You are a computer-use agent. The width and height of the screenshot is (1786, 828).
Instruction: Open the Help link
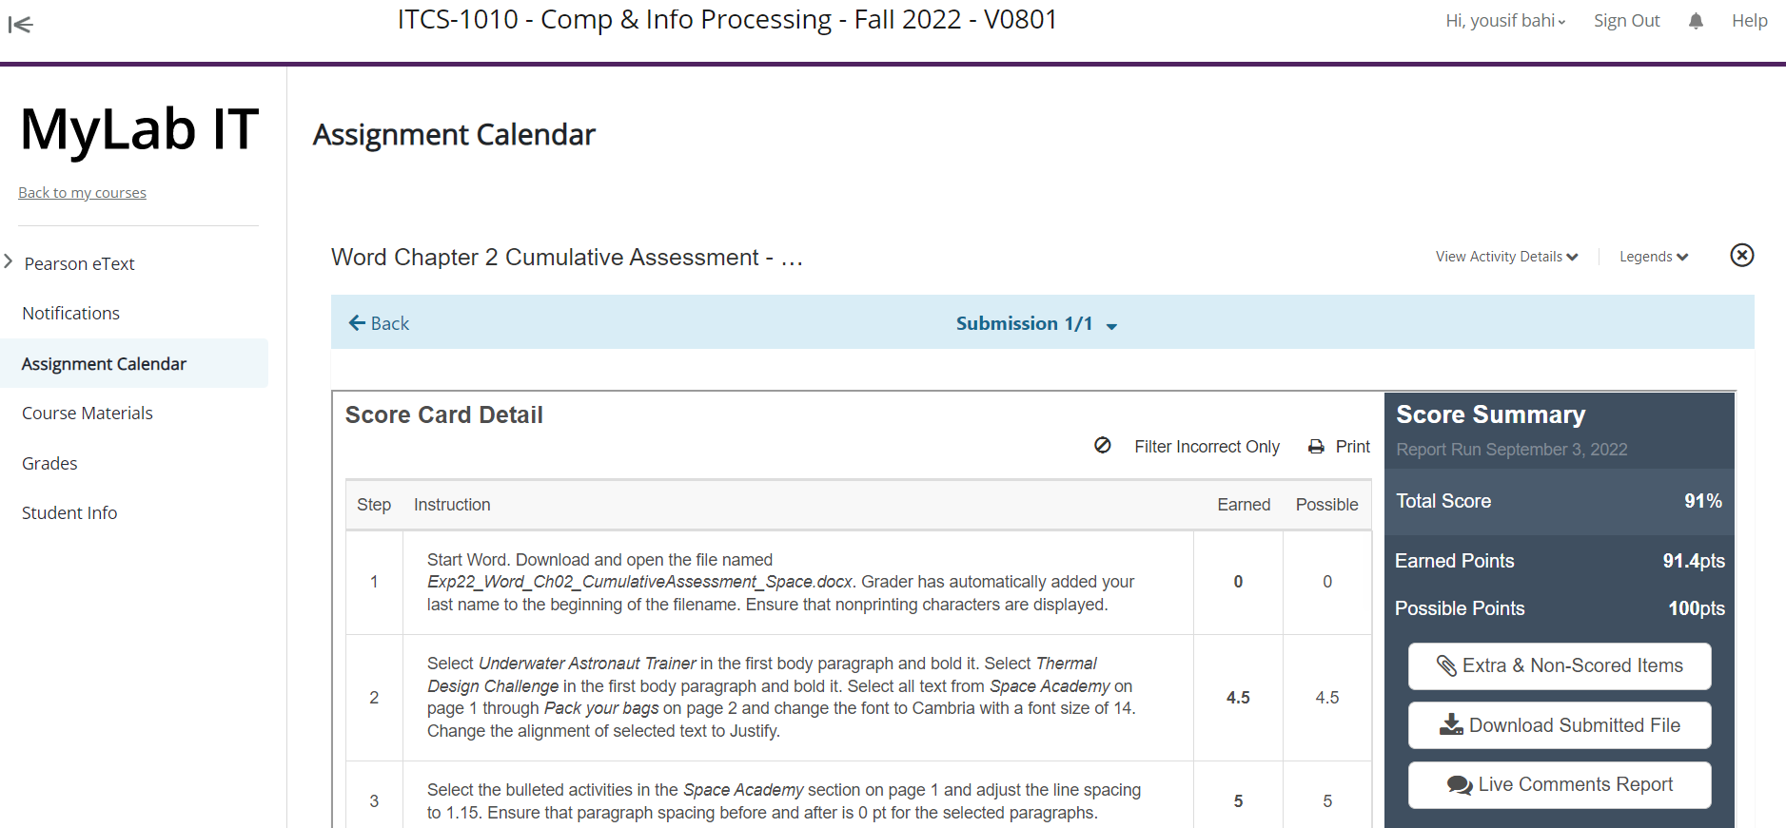(1749, 21)
